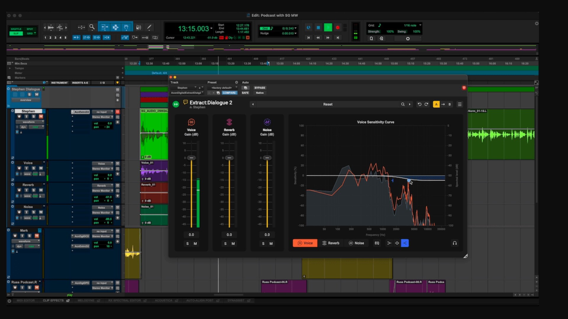This screenshot has height=319, width=568.
Task: Switch to preset slot B
Action: point(450,104)
